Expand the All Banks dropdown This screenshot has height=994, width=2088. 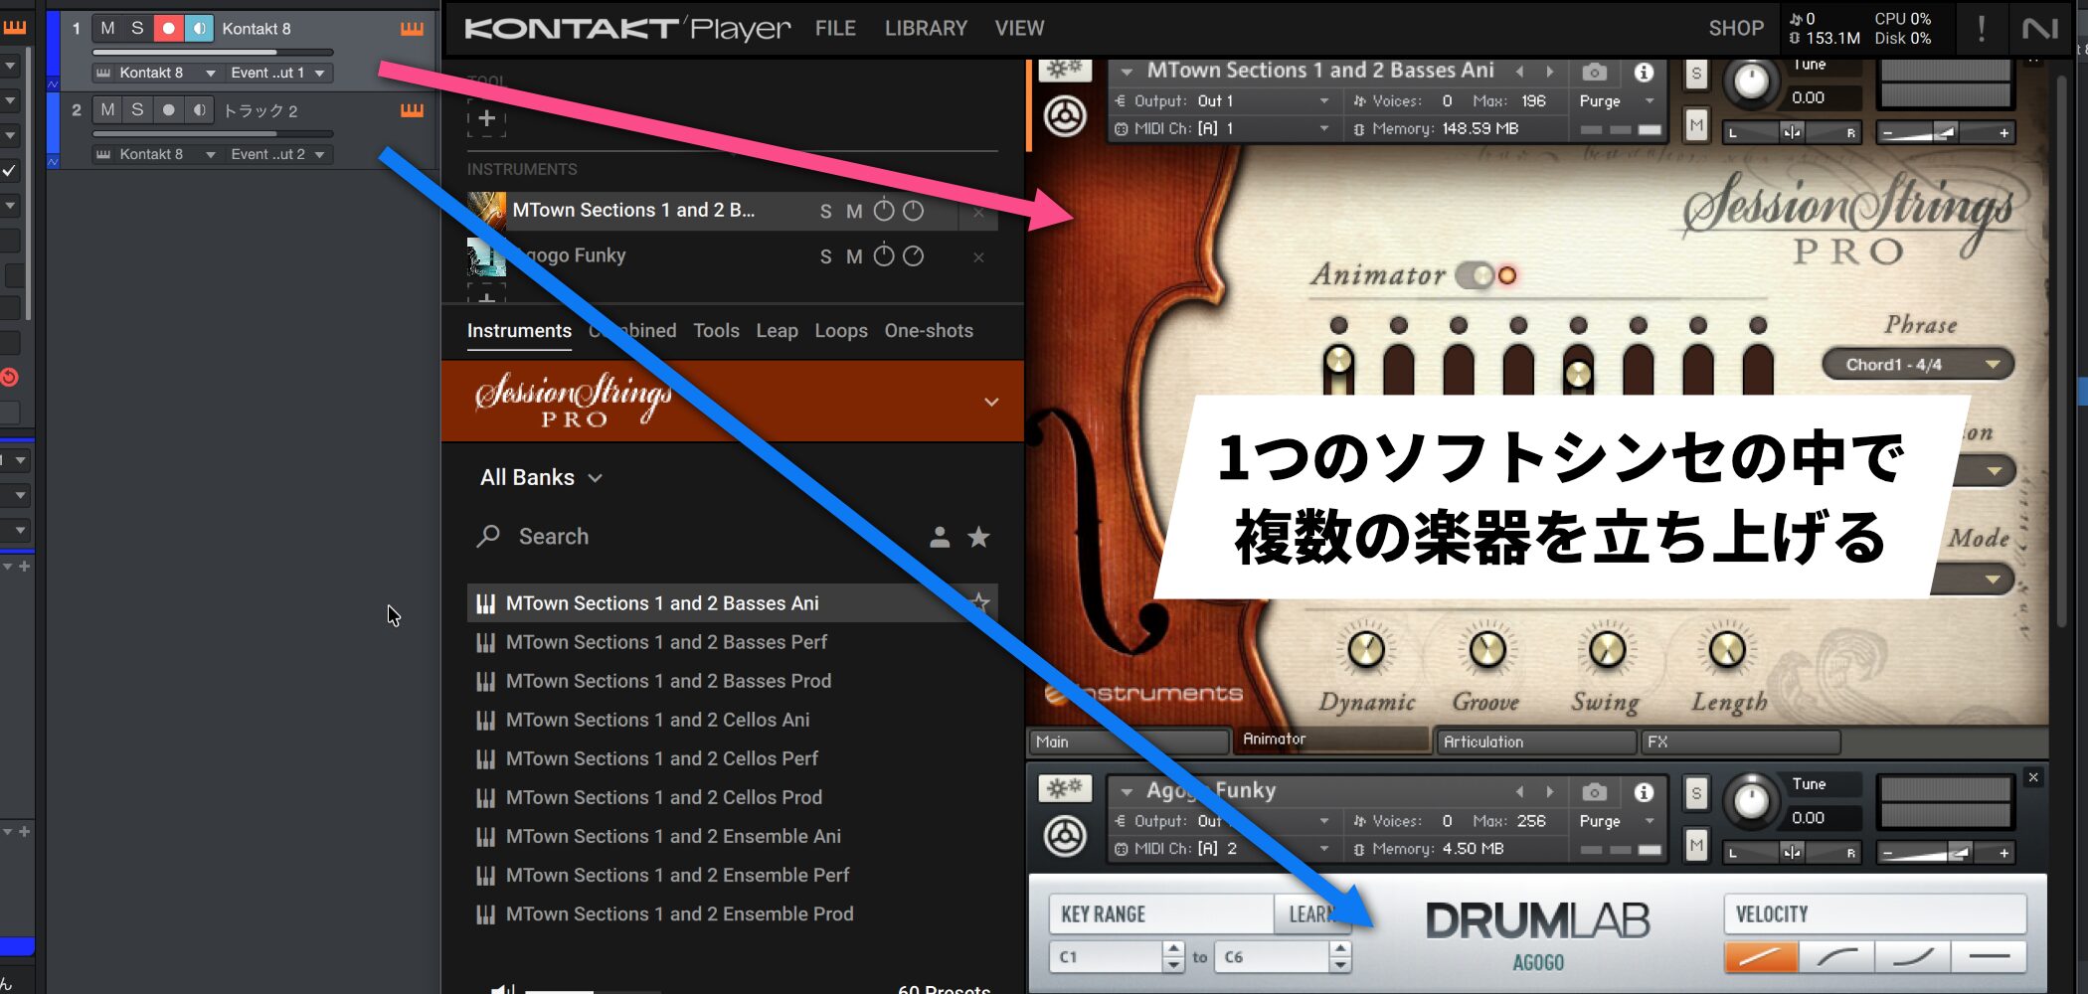click(x=541, y=478)
